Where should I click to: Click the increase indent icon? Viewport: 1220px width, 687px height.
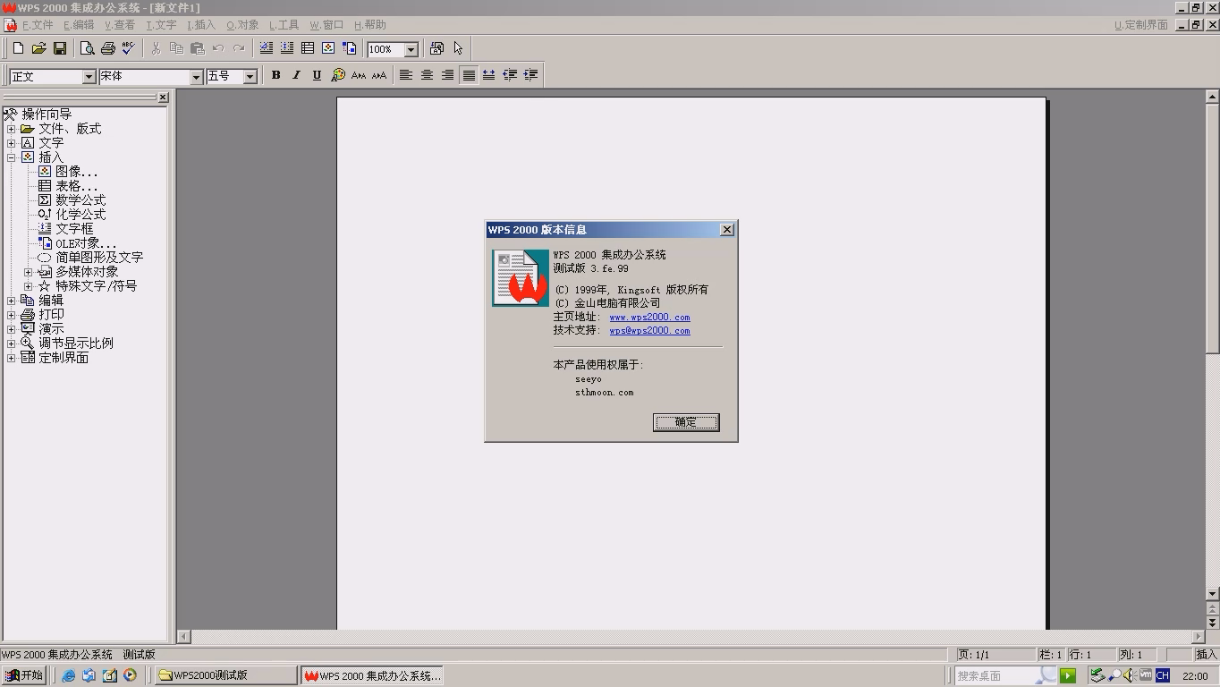530,75
